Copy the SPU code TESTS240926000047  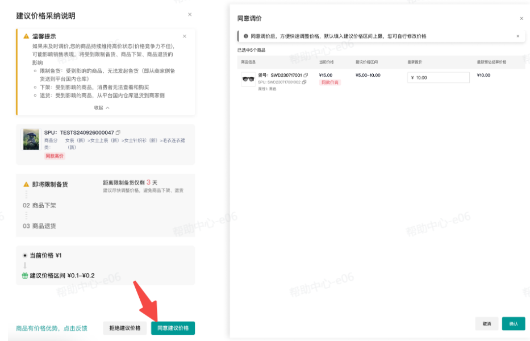tap(118, 132)
